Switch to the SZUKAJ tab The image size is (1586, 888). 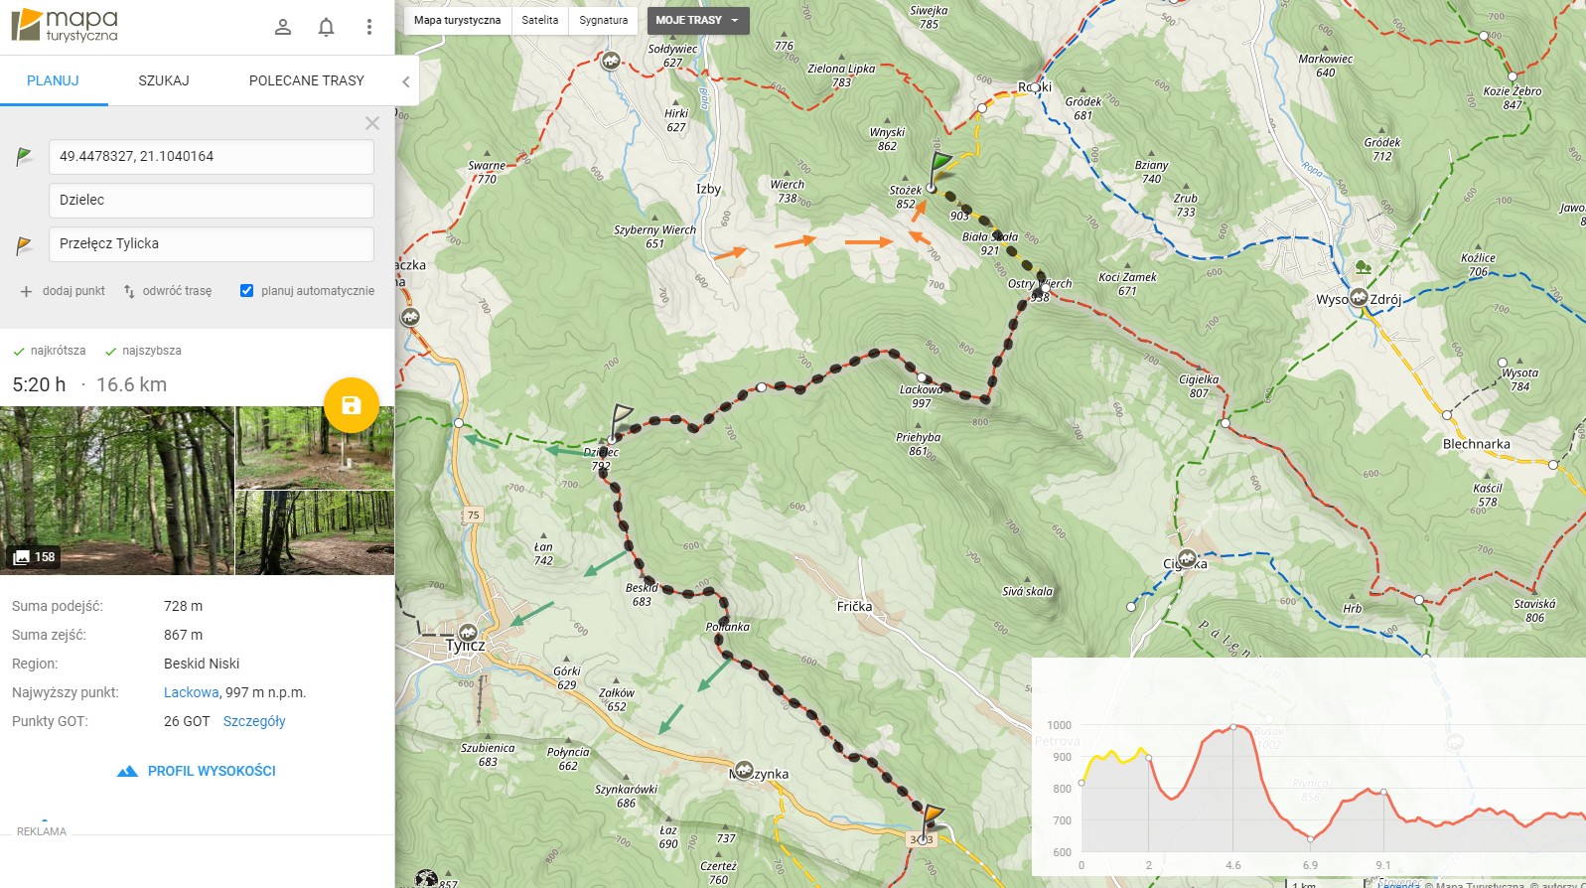tap(164, 80)
